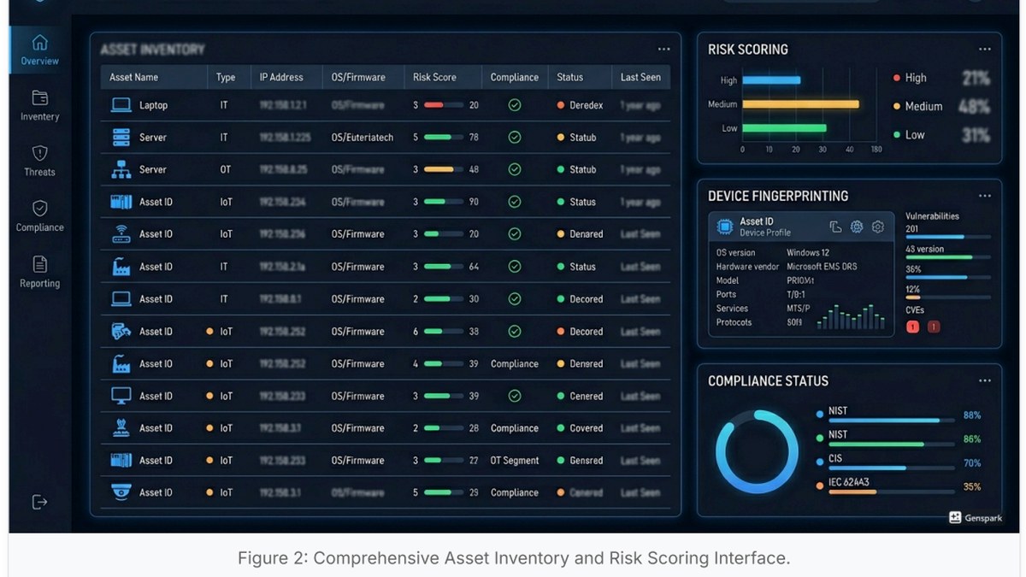Click the OT Segment compliance cell
The width and height of the screenshot is (1026, 577).
coord(515,461)
